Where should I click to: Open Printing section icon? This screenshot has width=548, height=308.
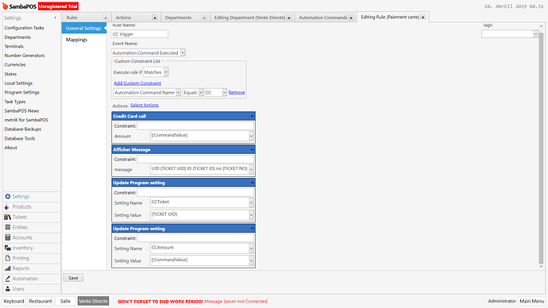pyautogui.click(x=8, y=258)
